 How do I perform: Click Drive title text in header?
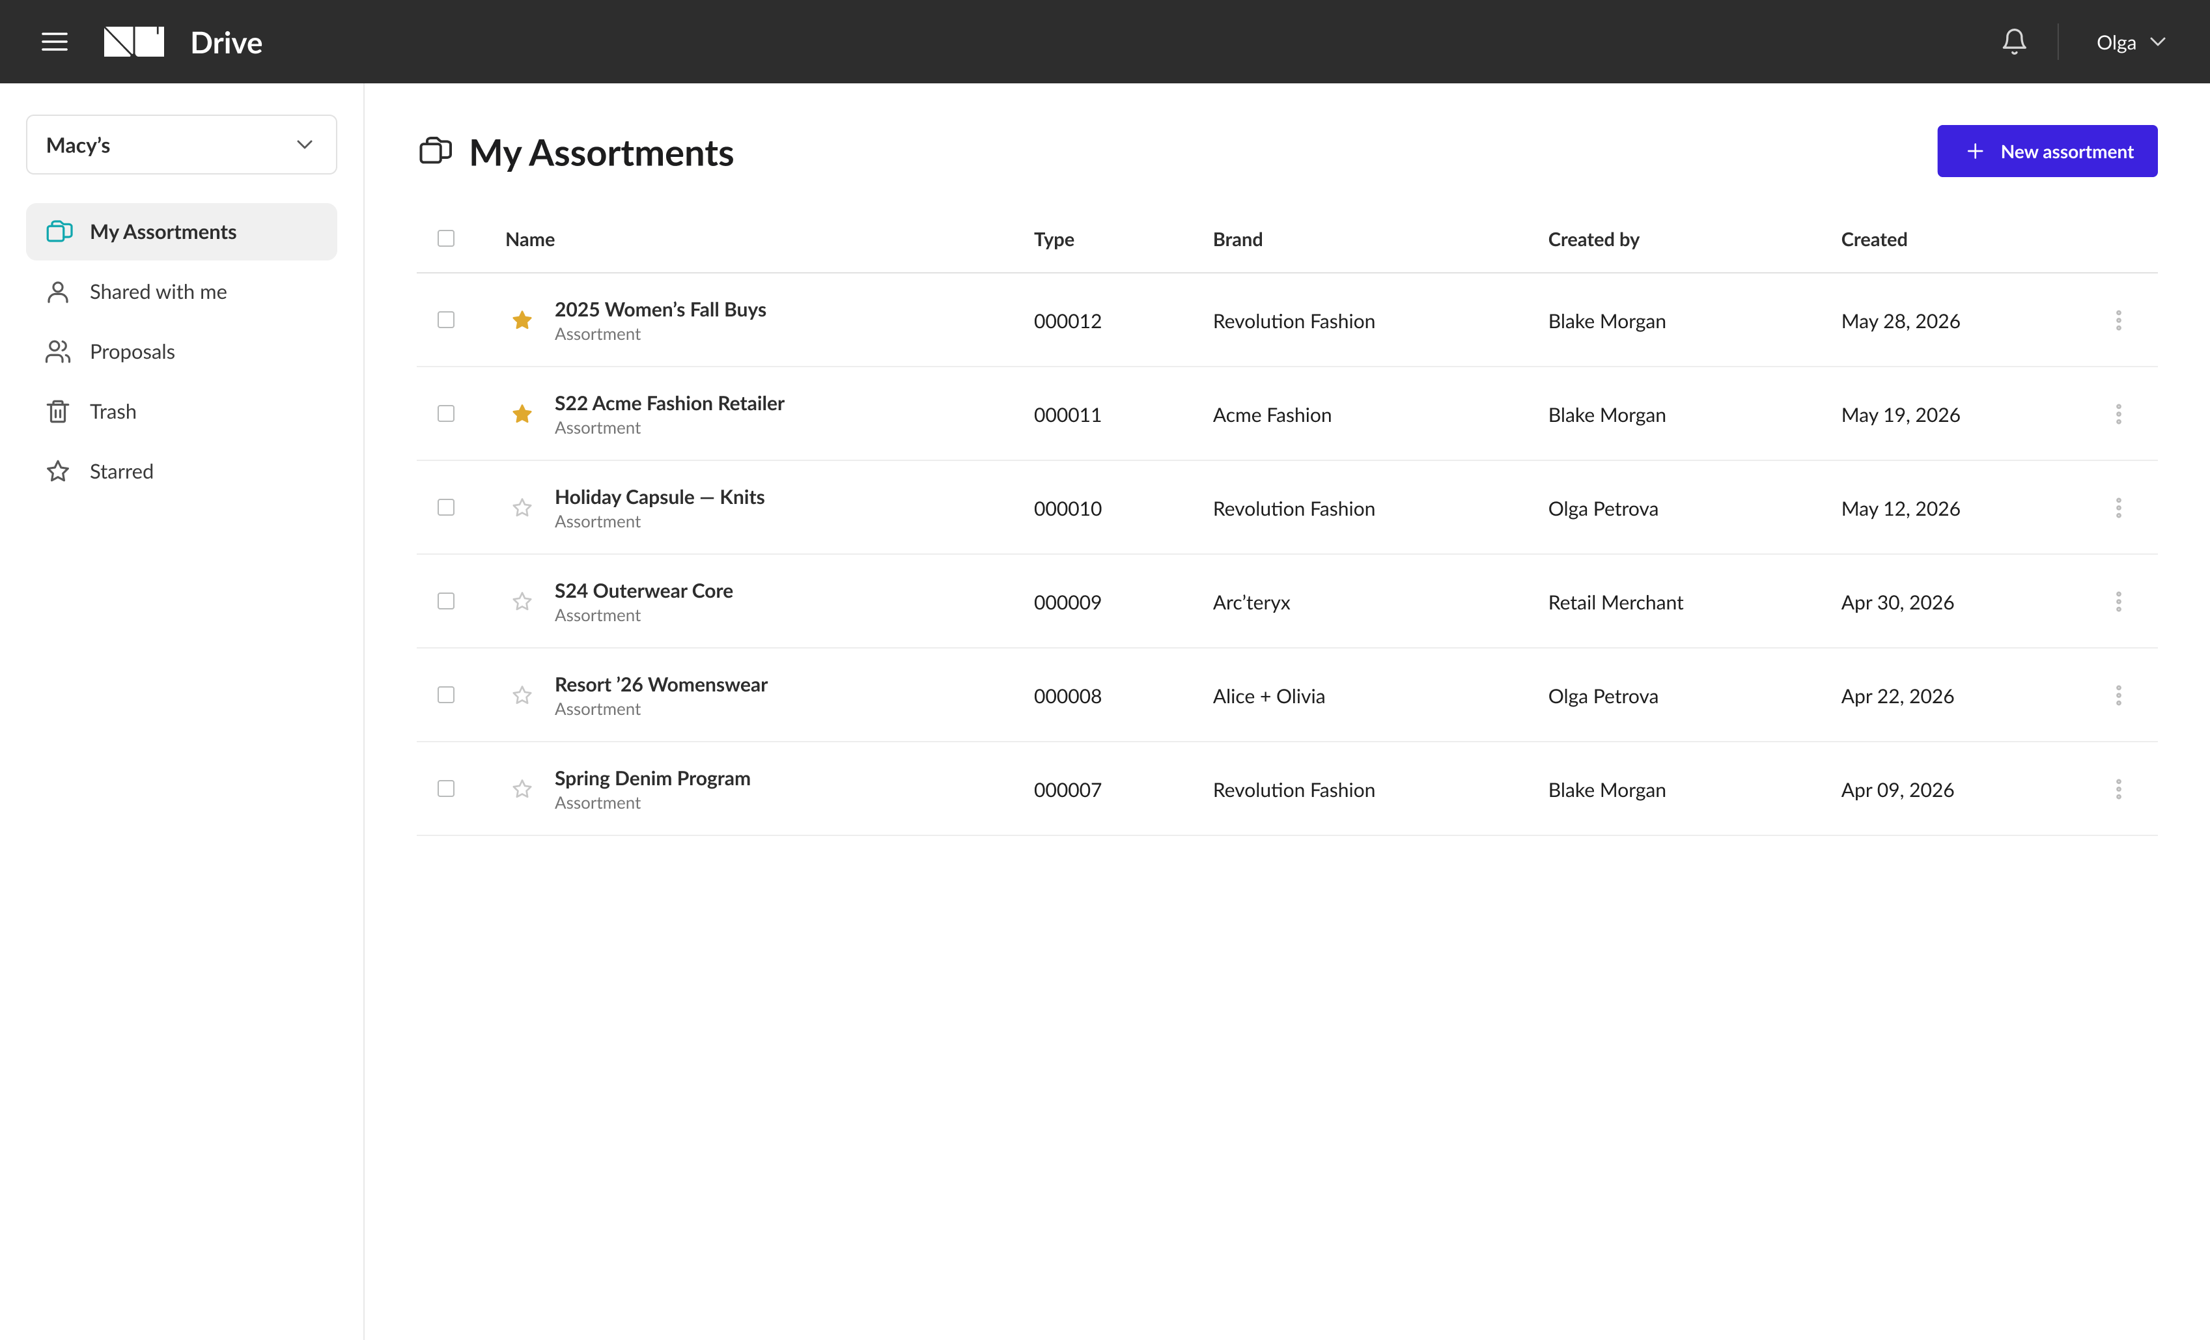pyautogui.click(x=226, y=42)
